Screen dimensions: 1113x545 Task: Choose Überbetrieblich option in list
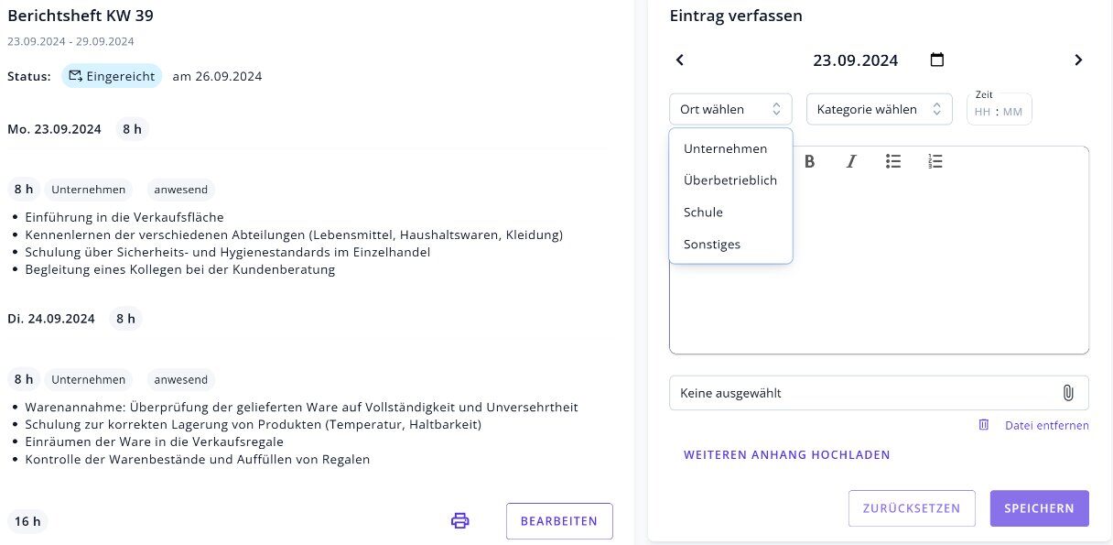(730, 180)
